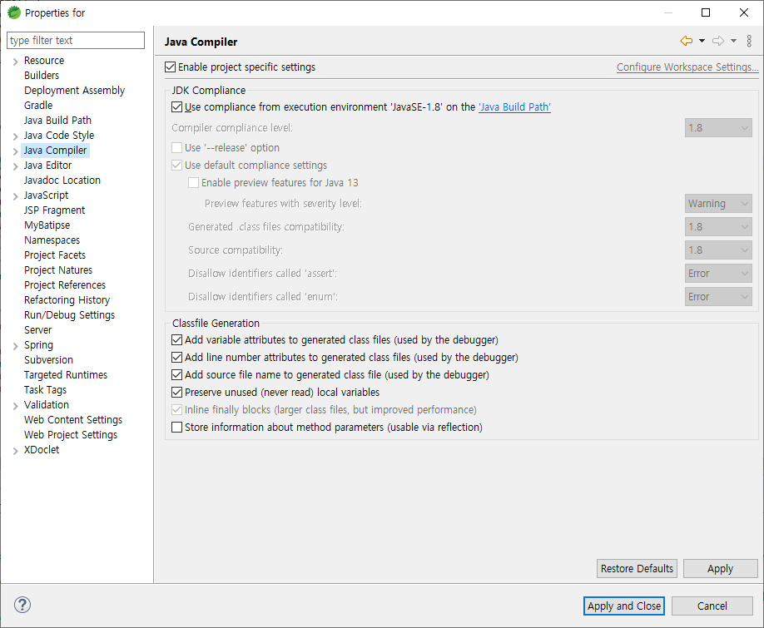Expand the Spring node

(15, 346)
